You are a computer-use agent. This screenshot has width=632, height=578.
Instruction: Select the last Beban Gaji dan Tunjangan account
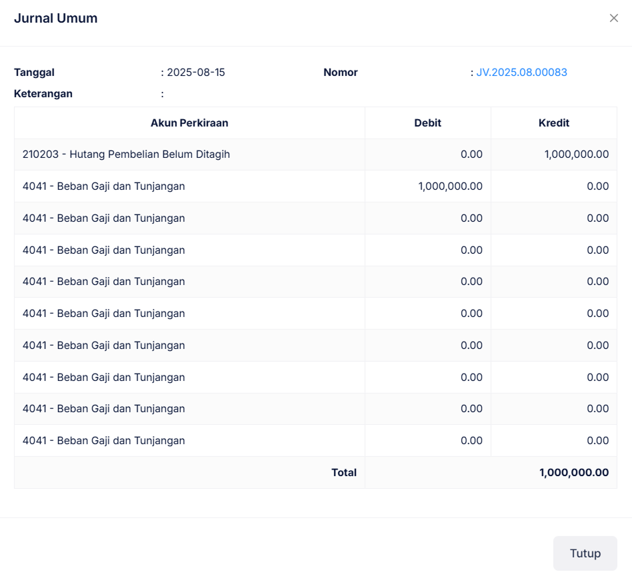(103, 441)
